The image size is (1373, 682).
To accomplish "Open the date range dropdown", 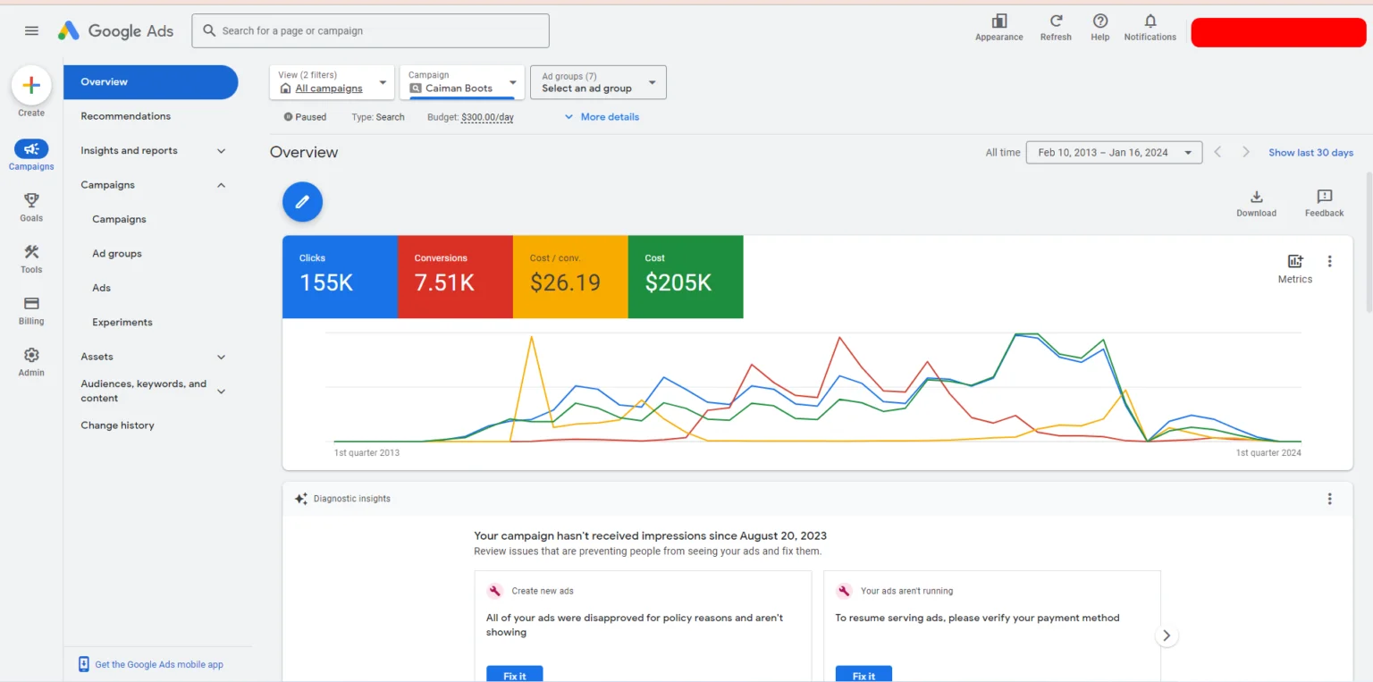I will click(1113, 153).
